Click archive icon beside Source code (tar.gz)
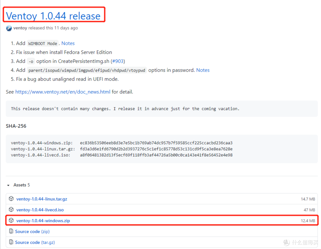This screenshot has height=249, width=321. point(11,242)
